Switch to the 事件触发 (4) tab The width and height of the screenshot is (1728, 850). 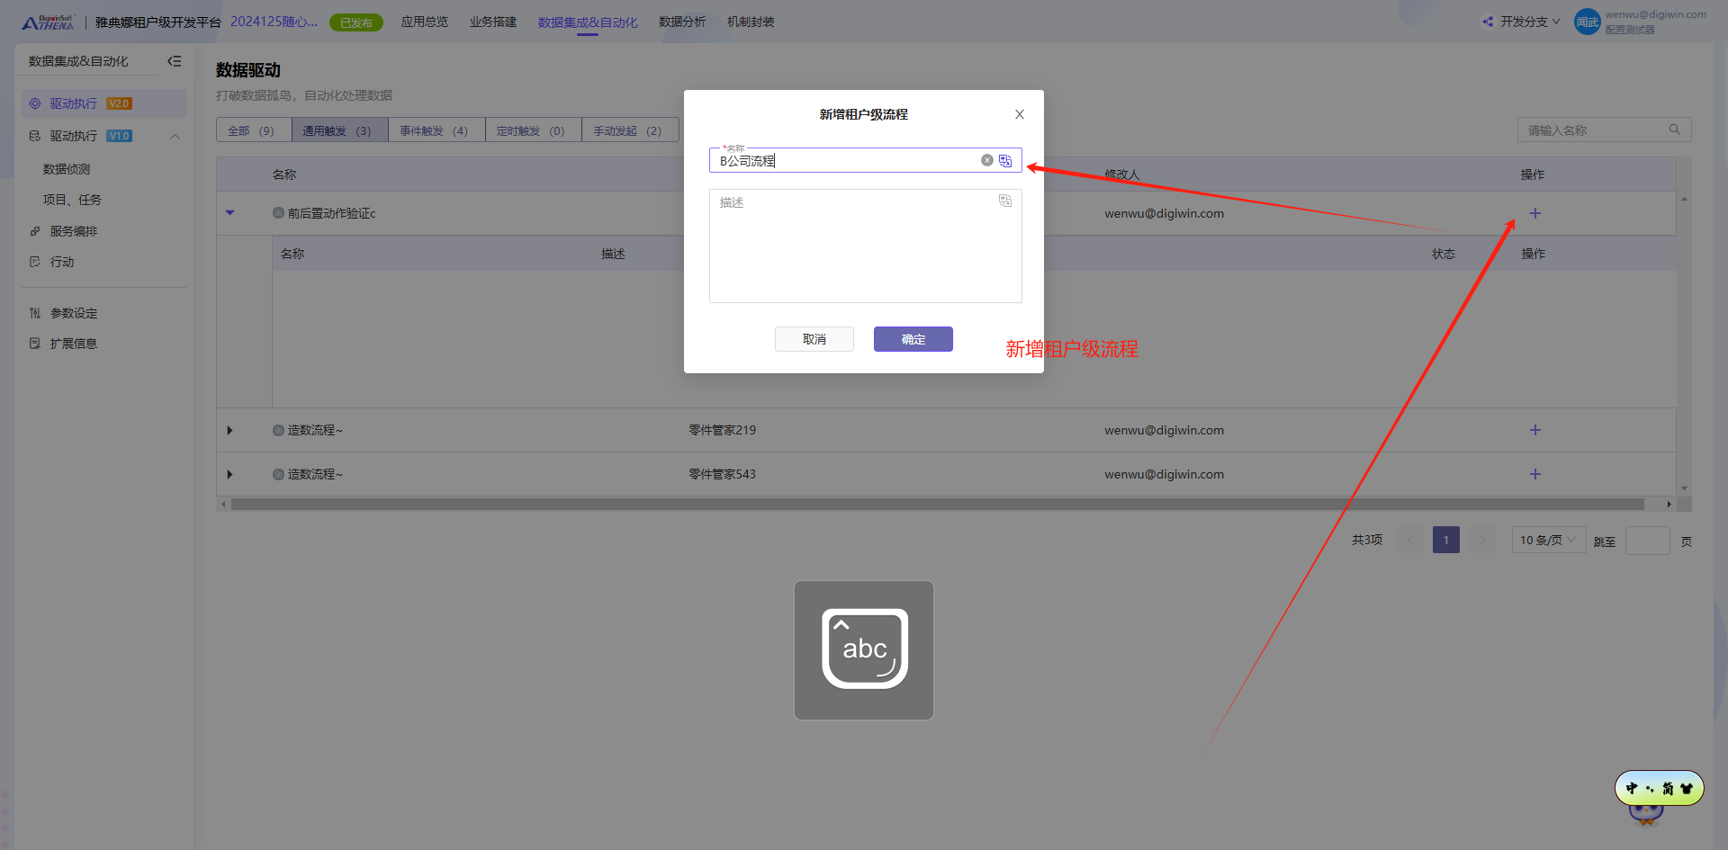point(436,130)
